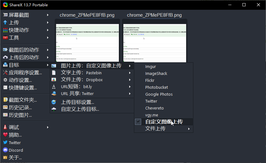Click the 调试 traffic cone icon
The image size is (266, 163).
click(x=5, y=127)
